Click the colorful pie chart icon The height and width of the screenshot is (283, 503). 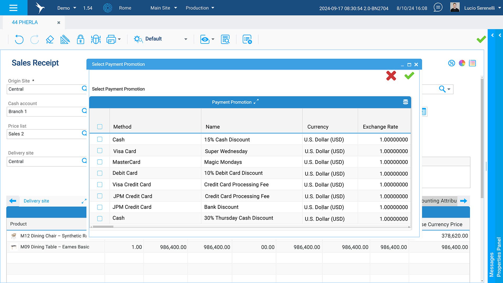coord(462,63)
